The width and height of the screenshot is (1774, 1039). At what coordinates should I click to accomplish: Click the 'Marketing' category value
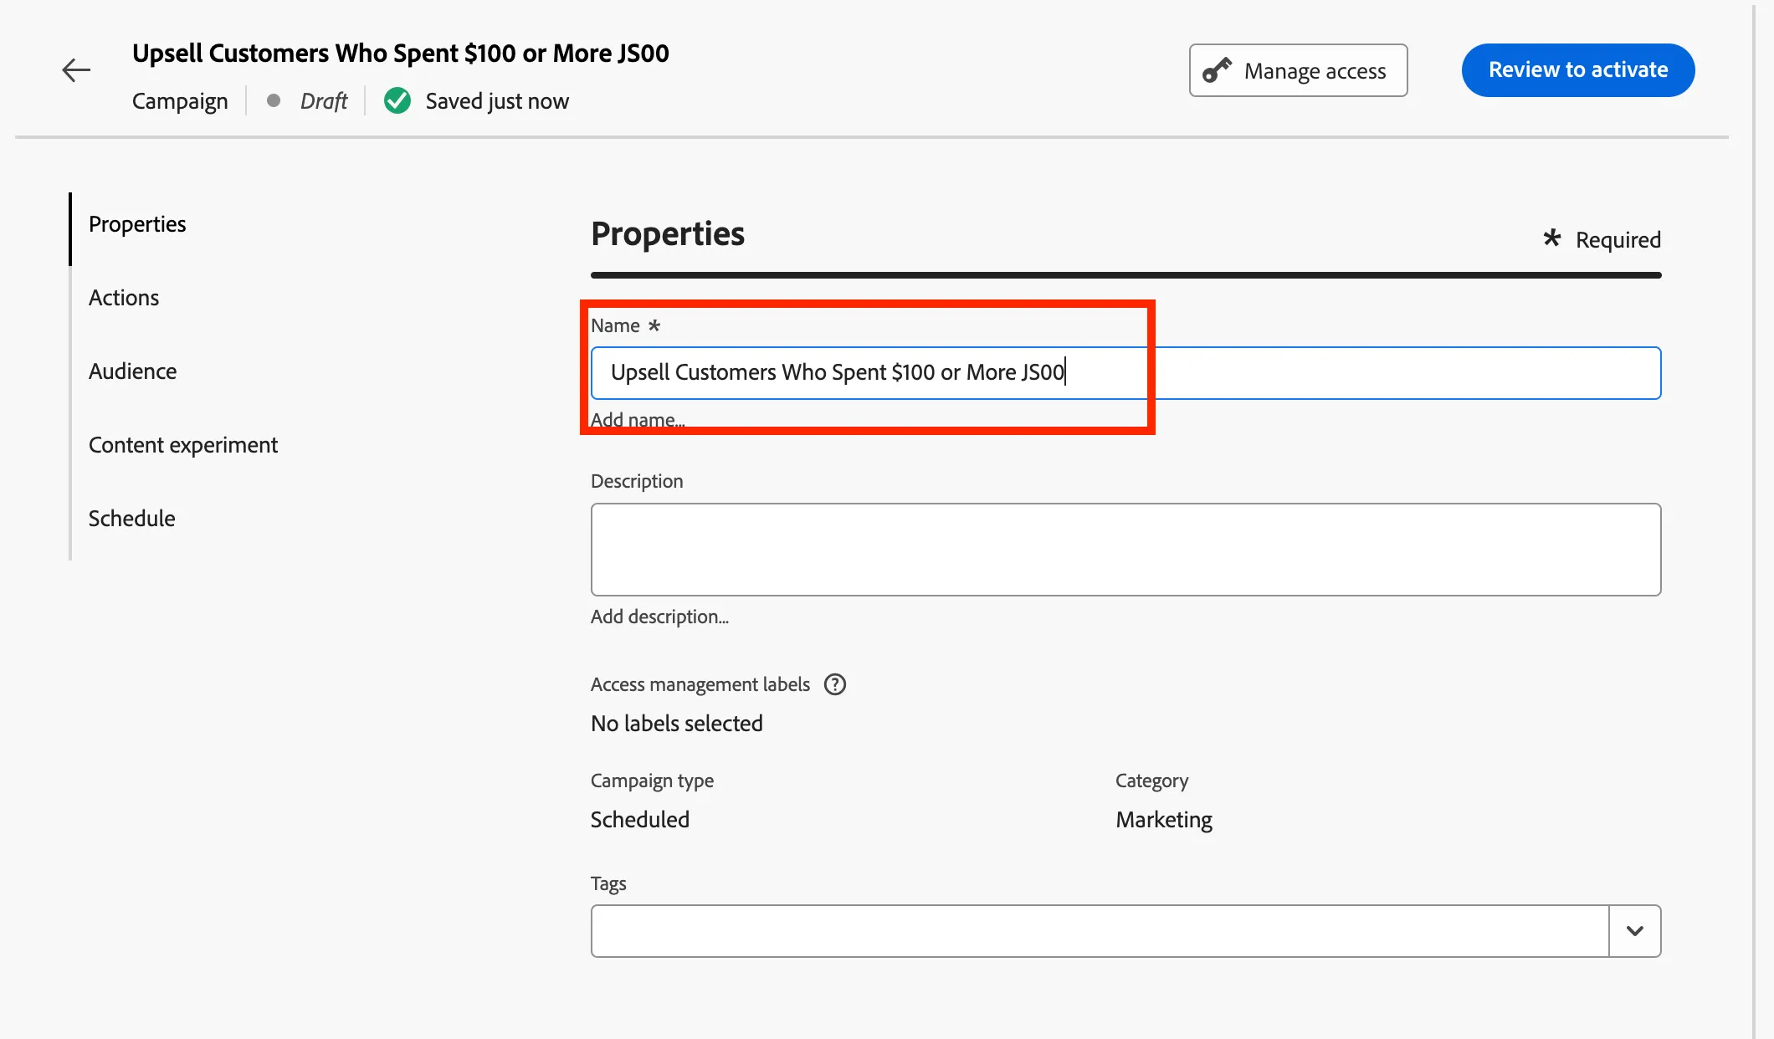[x=1164, y=820]
